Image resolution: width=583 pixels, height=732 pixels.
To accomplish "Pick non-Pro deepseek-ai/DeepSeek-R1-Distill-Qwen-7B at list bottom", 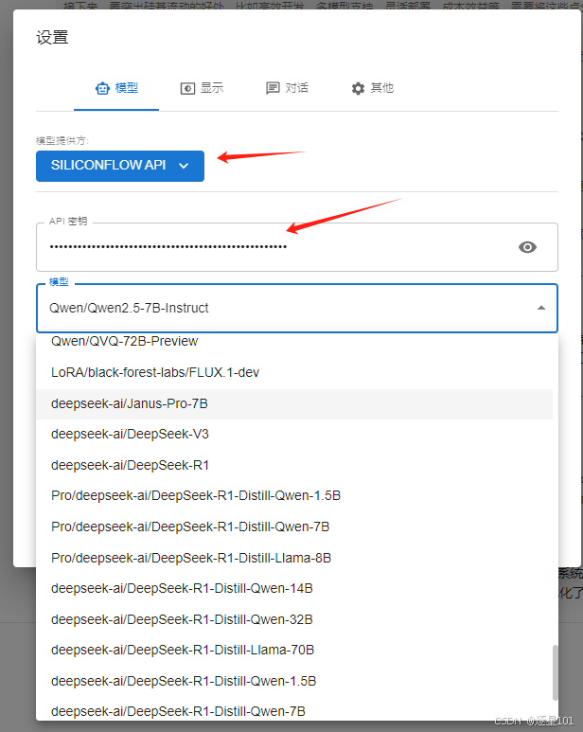I will click(294, 710).
